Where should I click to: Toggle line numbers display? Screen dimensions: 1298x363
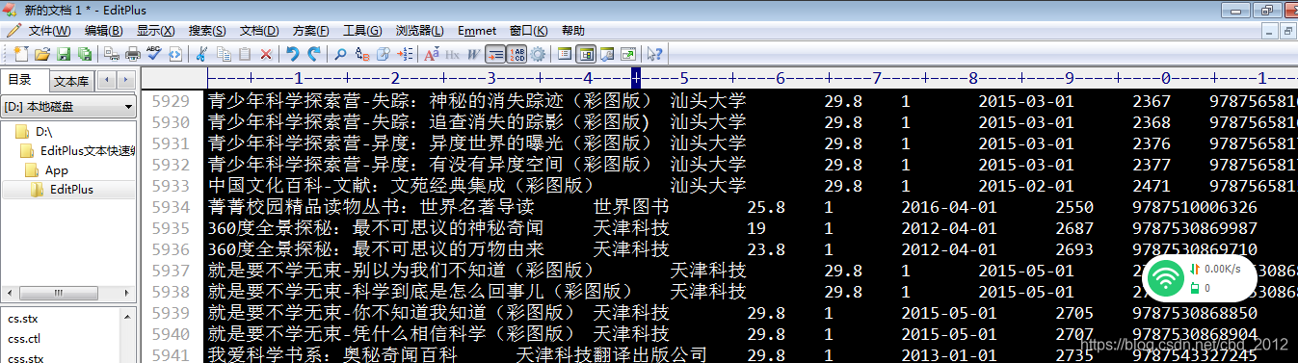(x=517, y=54)
